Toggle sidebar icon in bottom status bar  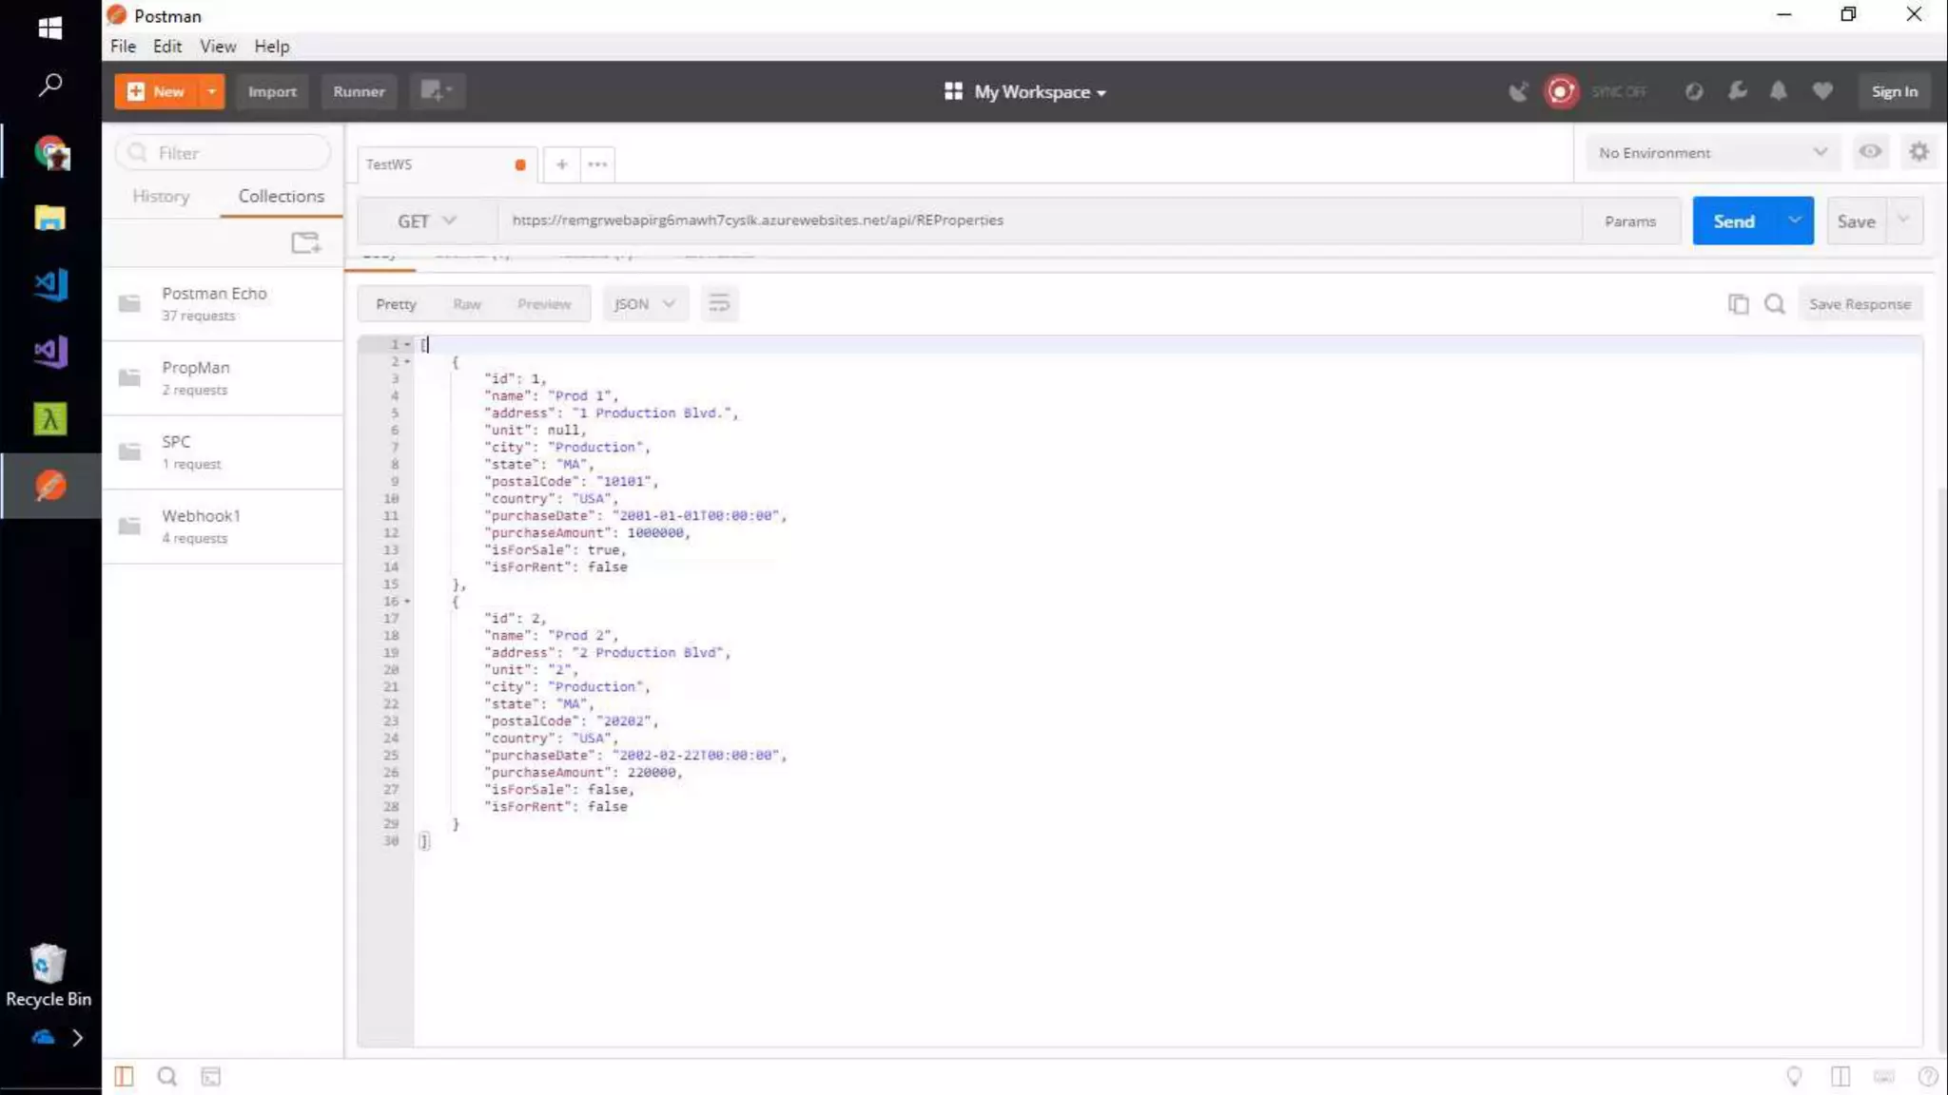(x=124, y=1076)
